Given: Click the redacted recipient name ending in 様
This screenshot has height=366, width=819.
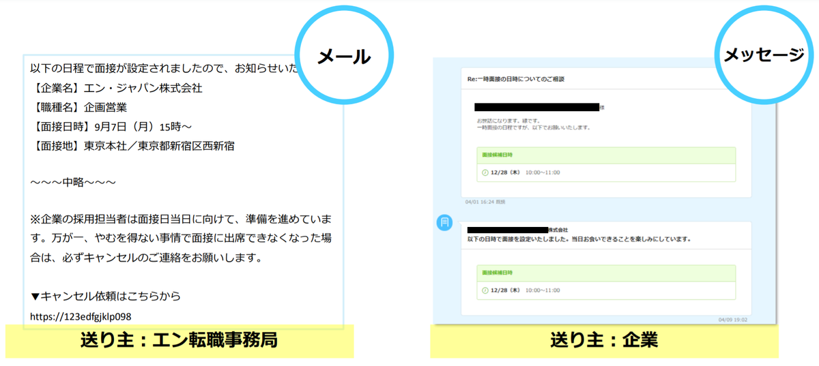Looking at the screenshot, I should [538, 107].
